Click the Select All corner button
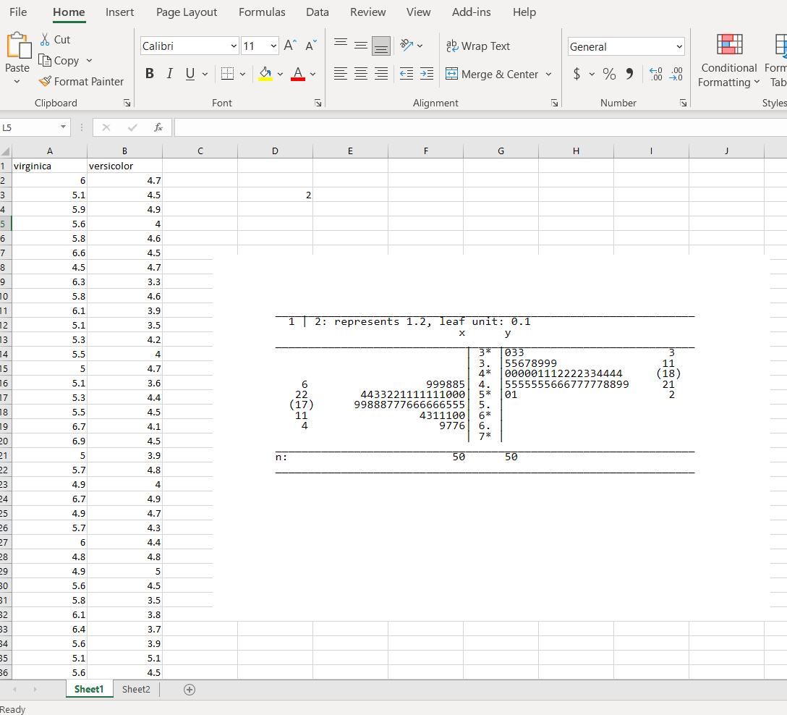 [x=6, y=151]
